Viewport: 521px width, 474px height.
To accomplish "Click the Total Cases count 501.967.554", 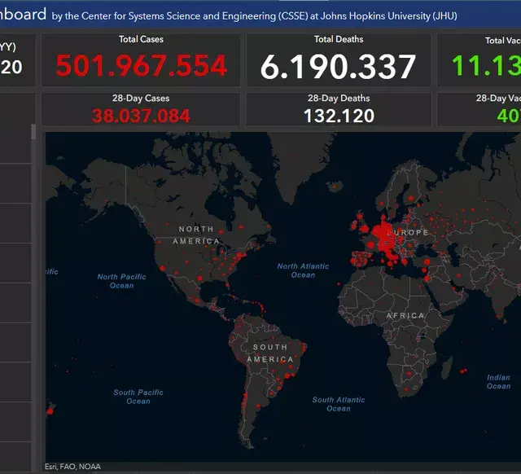I will (x=141, y=67).
